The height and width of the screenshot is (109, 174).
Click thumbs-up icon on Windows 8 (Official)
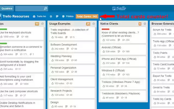[x=104, y=75]
